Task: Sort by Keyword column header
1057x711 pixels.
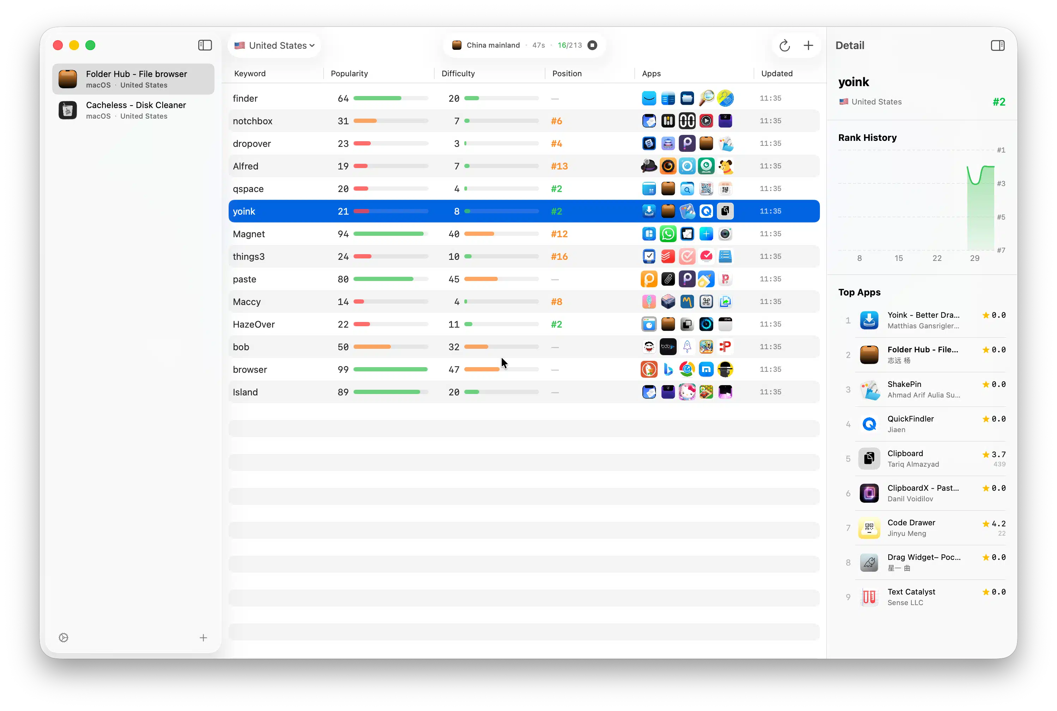Action: point(250,73)
